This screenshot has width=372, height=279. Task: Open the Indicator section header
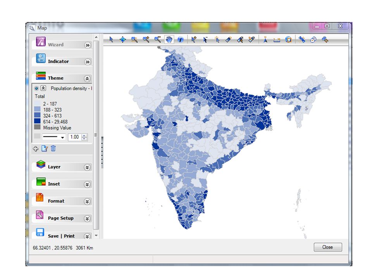point(62,61)
